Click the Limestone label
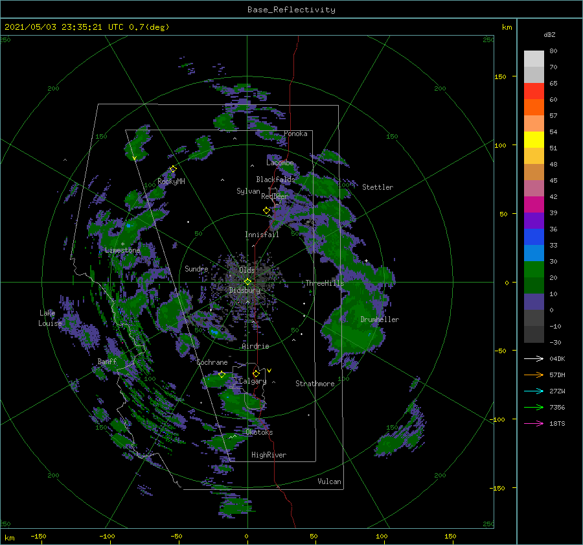The height and width of the screenshot is (545, 583). pos(122,250)
